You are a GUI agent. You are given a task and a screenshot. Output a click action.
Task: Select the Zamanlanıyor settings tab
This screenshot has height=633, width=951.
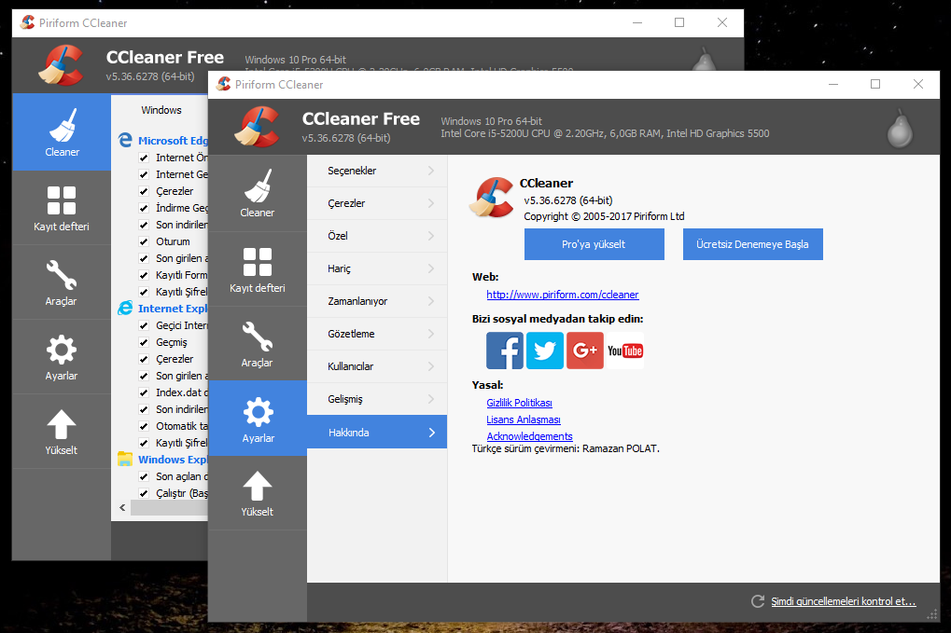377,301
